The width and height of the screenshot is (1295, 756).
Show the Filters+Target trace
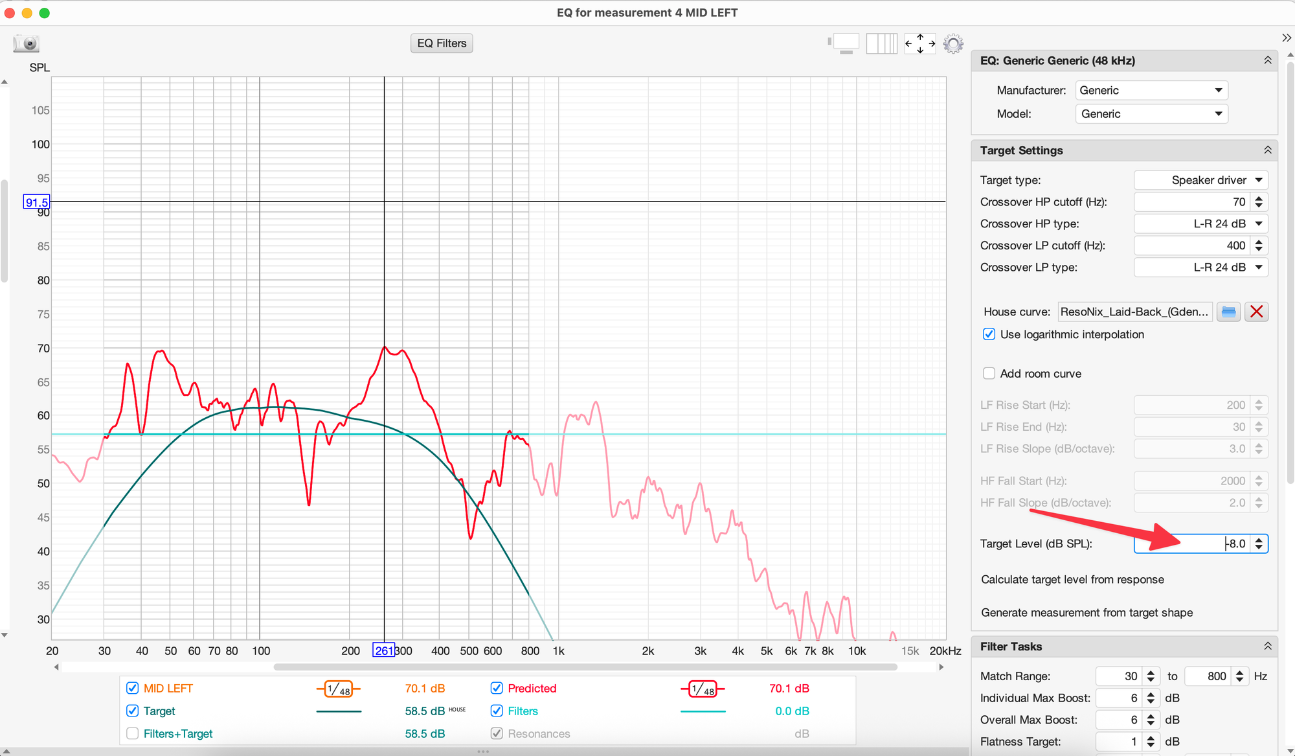[133, 733]
